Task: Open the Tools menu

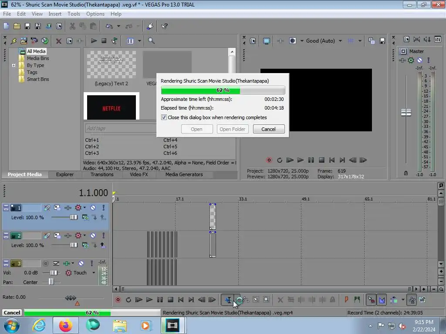Action: 74,13
